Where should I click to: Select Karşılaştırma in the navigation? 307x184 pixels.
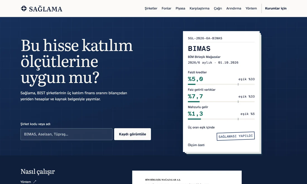pyautogui.click(x=200, y=8)
